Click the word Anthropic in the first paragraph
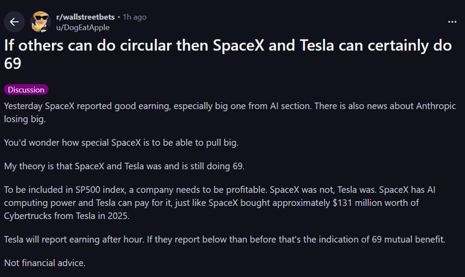Screen dimensions: 465x277 pyautogui.click(x=436, y=106)
